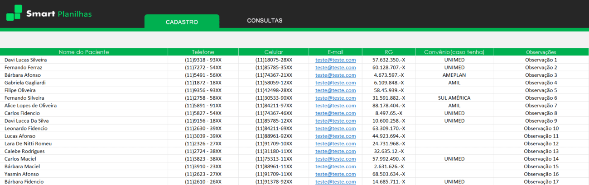Image resolution: width=589 pixels, height=185 pixels.
Task: Switch to the CADASTRO tab
Action: point(182,22)
